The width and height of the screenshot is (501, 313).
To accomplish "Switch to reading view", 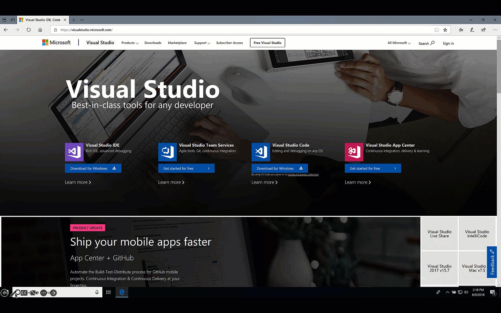I will click(437, 30).
